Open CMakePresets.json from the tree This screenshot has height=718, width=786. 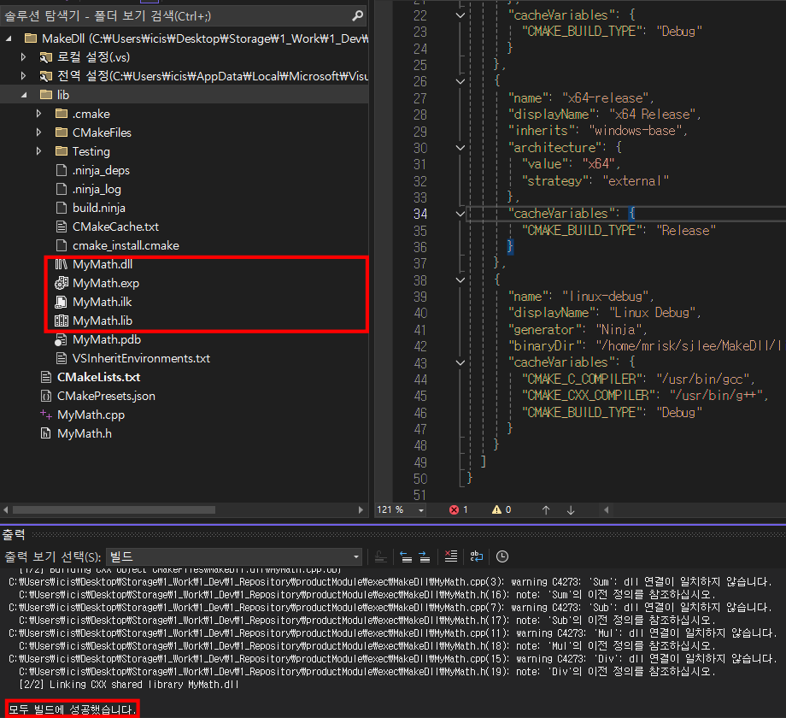click(106, 396)
